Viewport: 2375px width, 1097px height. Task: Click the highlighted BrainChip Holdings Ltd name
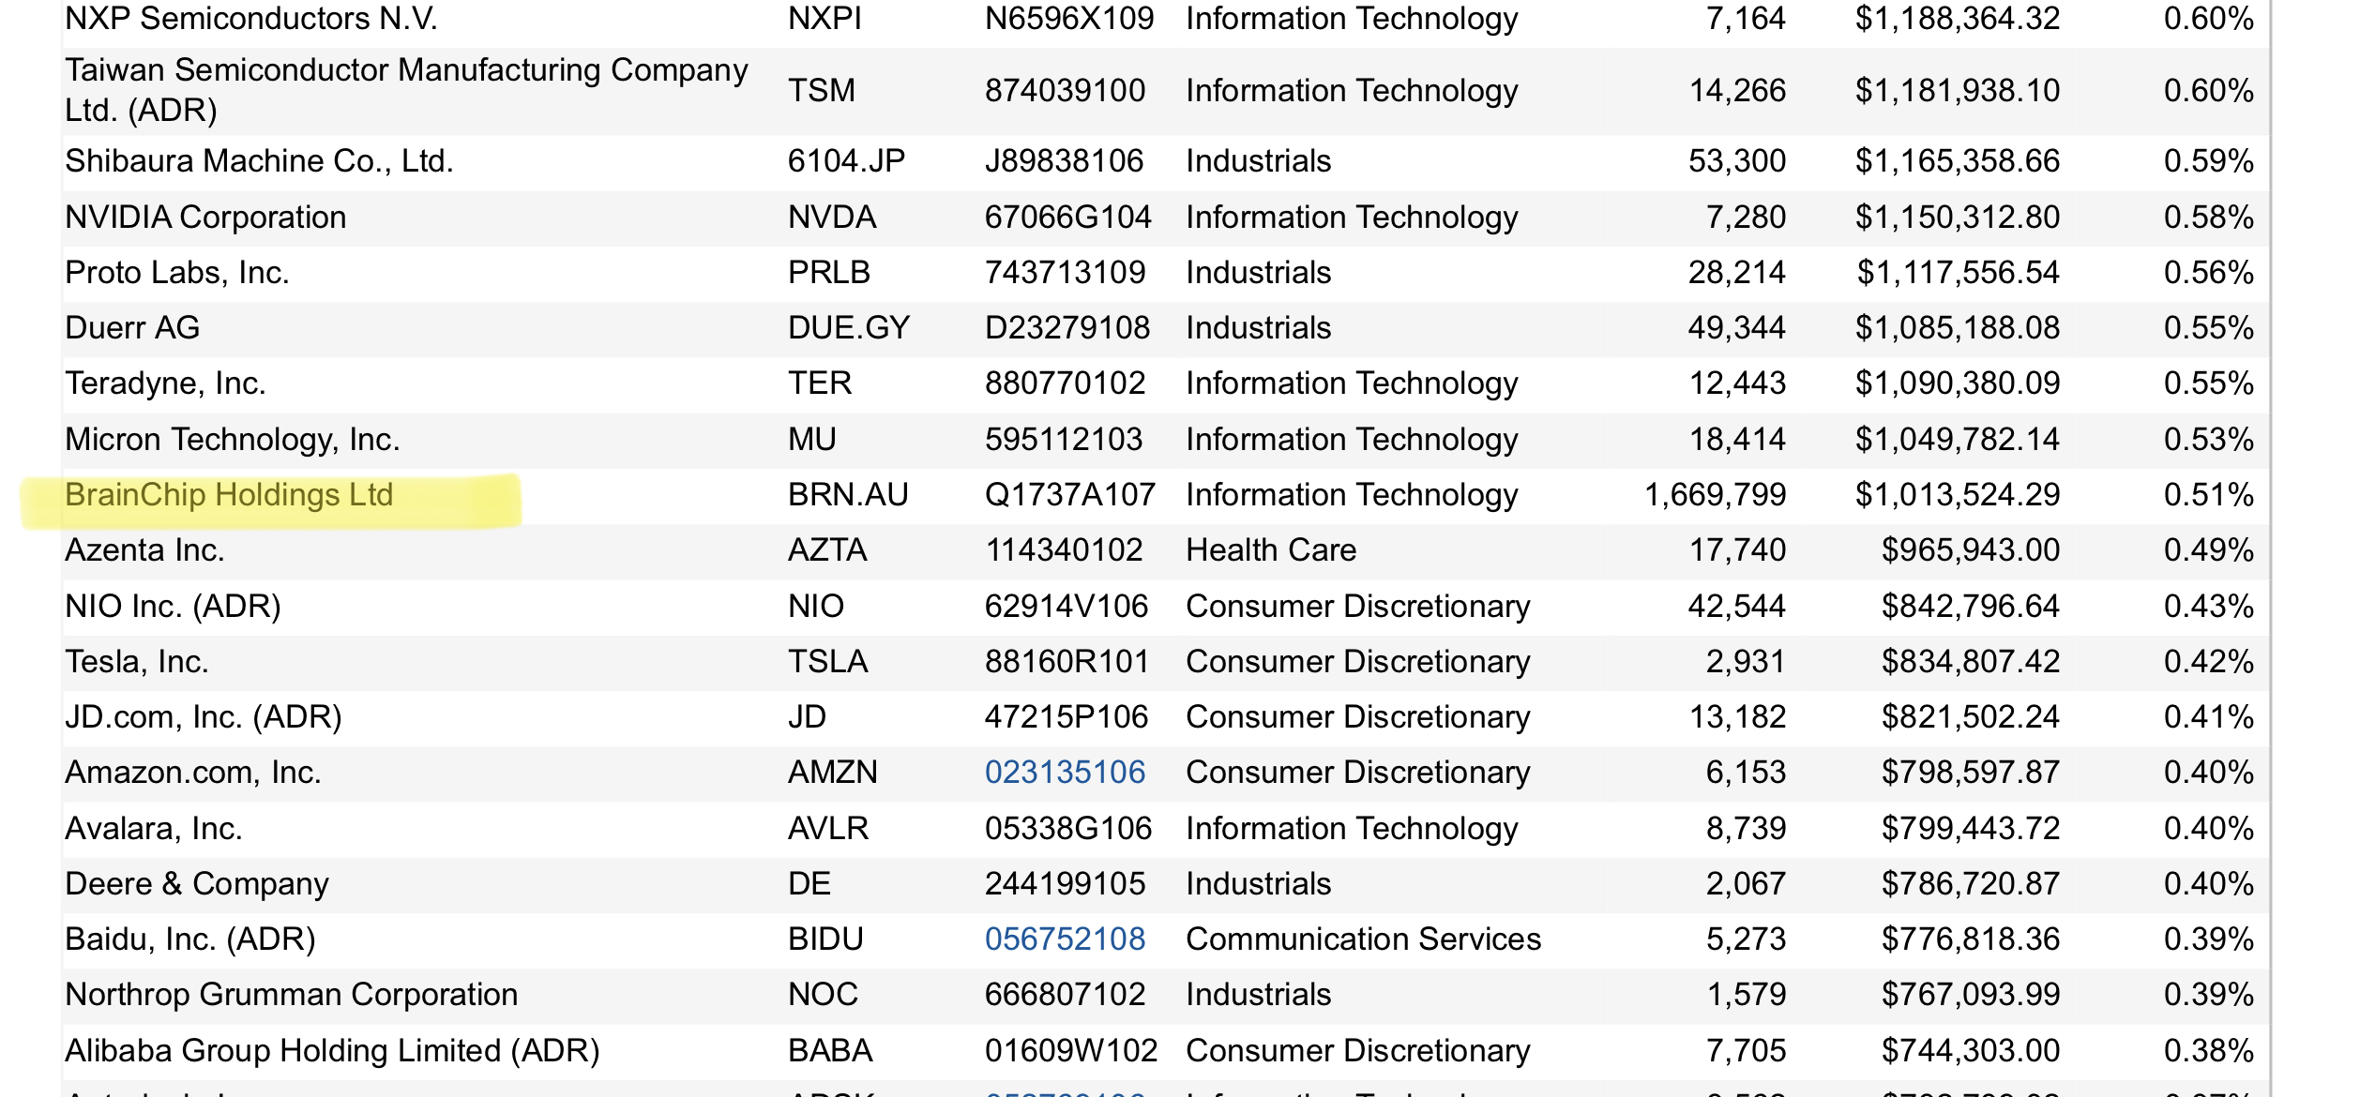tap(229, 495)
